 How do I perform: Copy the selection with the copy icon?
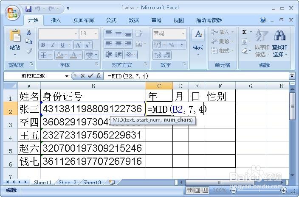29,41
